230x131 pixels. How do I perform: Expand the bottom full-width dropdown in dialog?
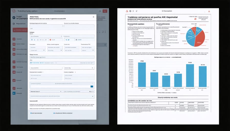[93, 97]
